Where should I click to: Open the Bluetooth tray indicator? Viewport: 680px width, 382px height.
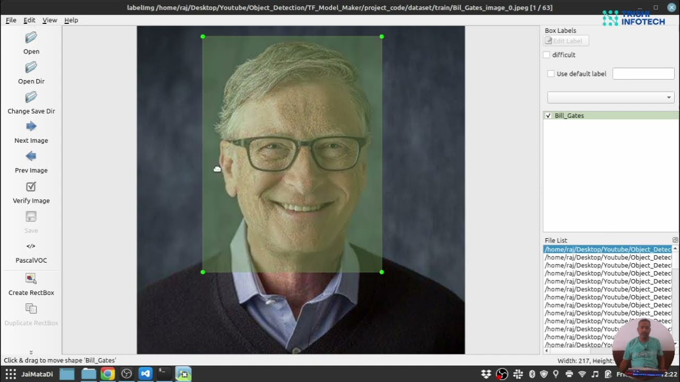pos(532,374)
